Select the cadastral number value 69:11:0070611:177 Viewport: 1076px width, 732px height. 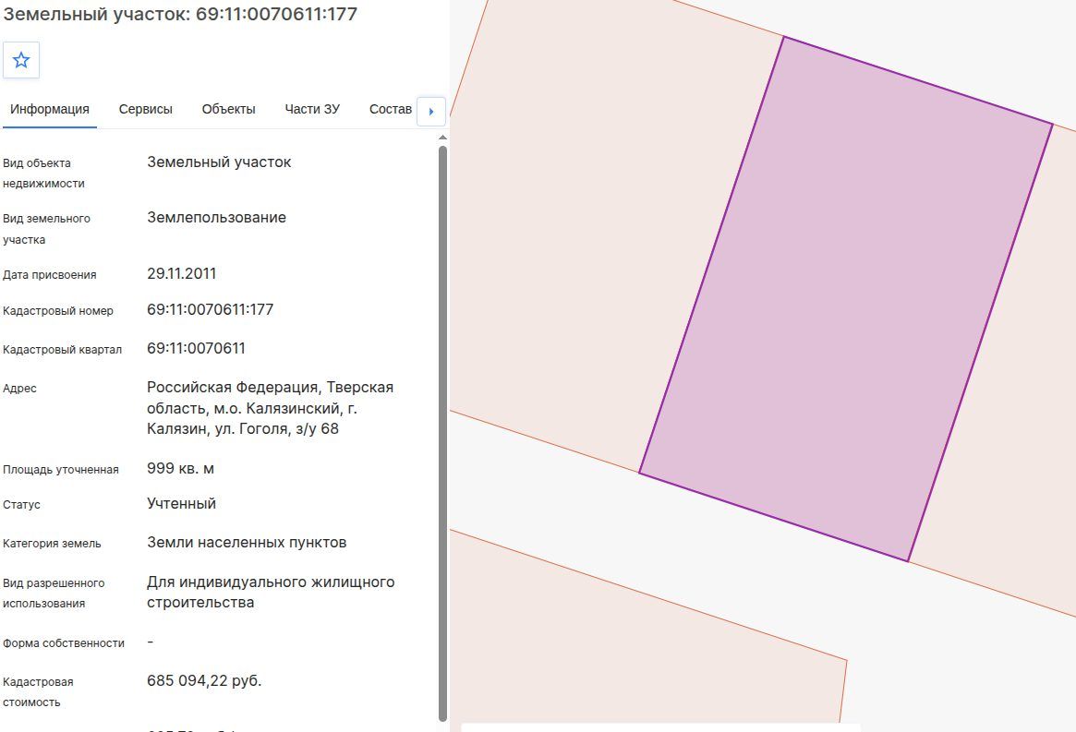(210, 309)
